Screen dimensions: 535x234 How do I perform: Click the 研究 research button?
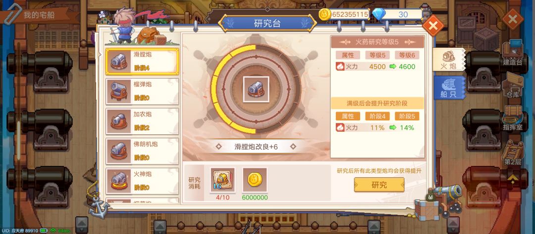[x=379, y=185]
